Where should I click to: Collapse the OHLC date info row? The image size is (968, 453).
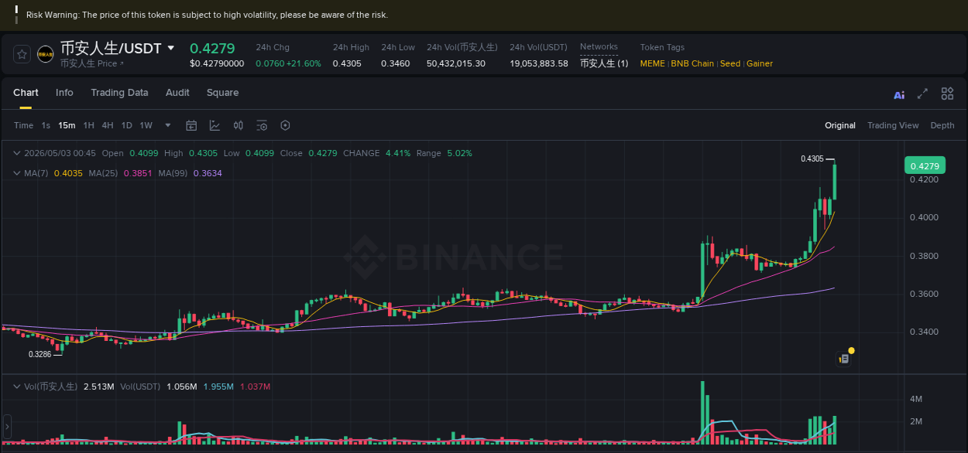pyautogui.click(x=17, y=153)
